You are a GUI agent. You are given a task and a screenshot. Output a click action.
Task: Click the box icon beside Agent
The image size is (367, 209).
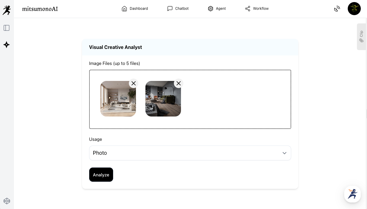pyautogui.click(x=211, y=9)
